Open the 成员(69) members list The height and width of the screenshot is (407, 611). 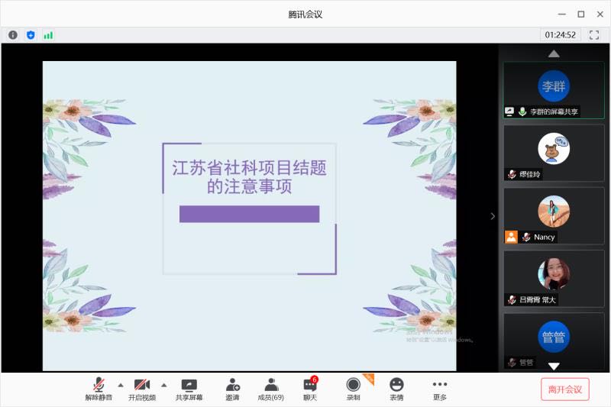(x=270, y=389)
